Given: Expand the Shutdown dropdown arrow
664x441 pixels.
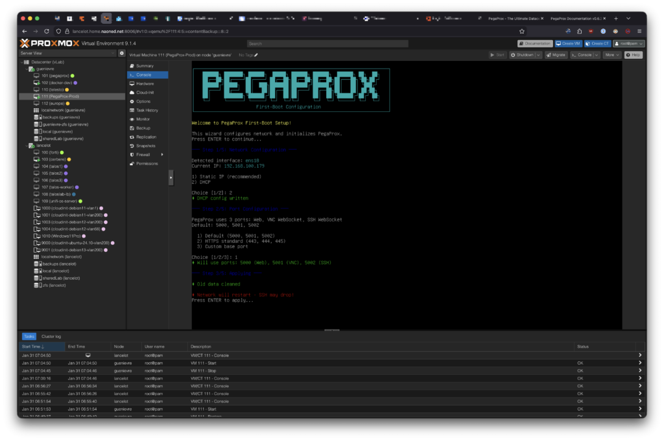Looking at the screenshot, I should pyautogui.click(x=538, y=55).
